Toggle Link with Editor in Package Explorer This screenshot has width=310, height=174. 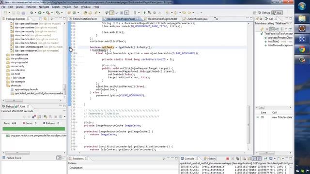pos(45,19)
